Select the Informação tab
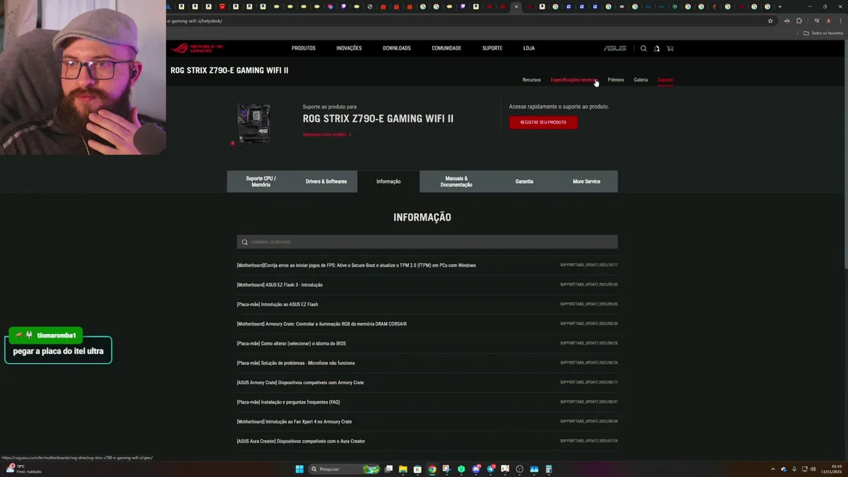 point(388,182)
